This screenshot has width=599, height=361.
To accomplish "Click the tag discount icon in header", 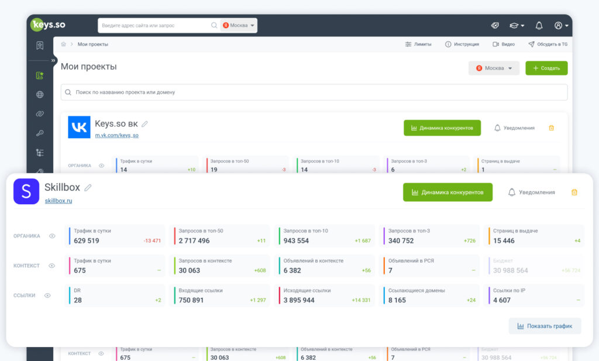I will (495, 26).
